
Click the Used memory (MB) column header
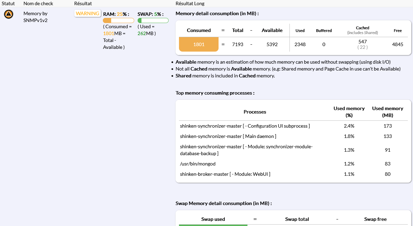tap(388, 112)
